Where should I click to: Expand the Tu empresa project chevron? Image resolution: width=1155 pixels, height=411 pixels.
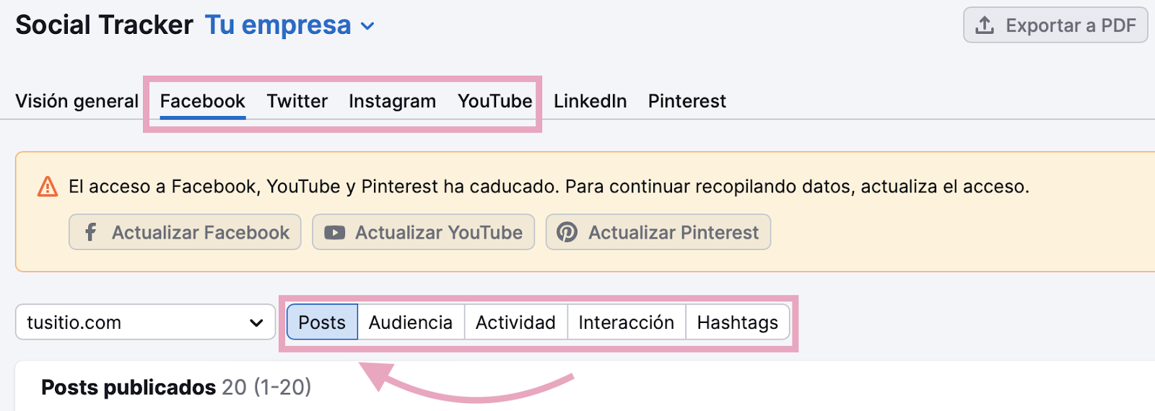367,27
